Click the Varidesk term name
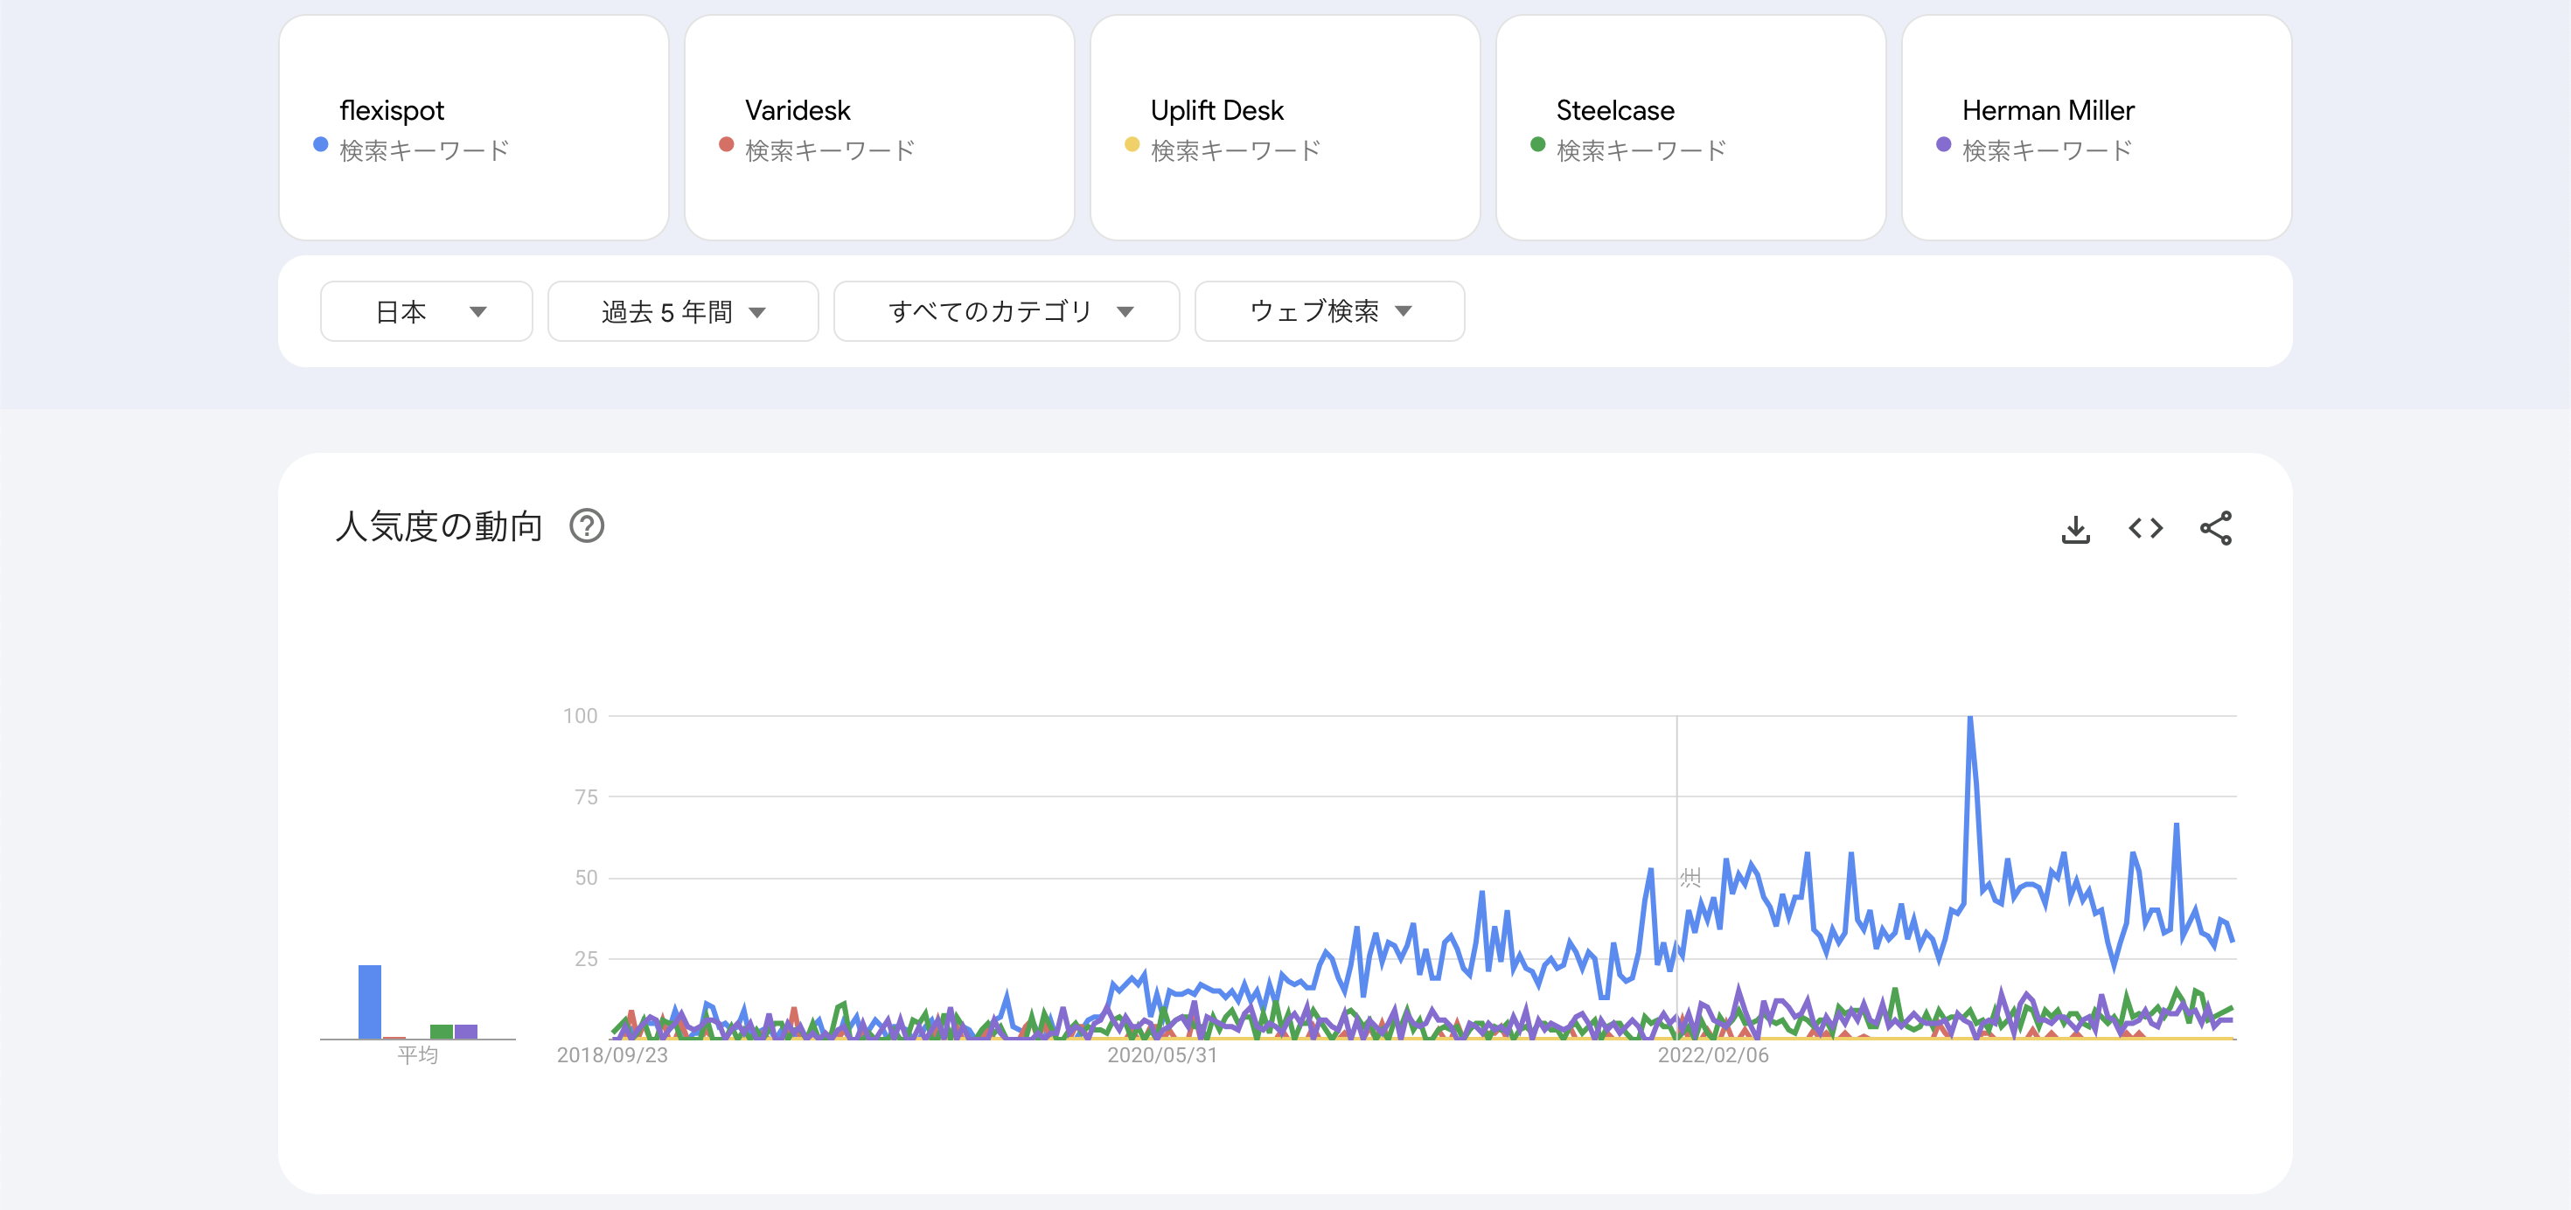This screenshot has width=2571, height=1210. (x=798, y=111)
